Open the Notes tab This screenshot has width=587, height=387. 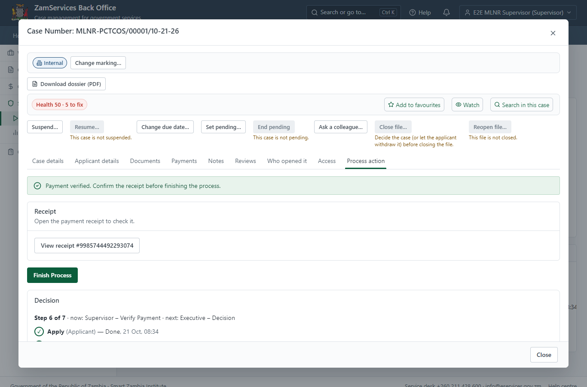pos(216,161)
